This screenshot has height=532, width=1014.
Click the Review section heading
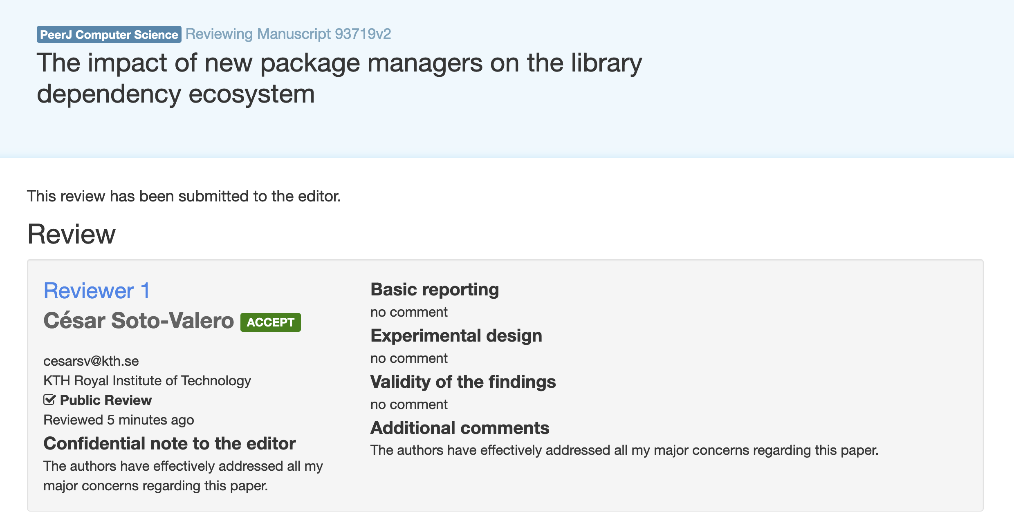click(72, 234)
